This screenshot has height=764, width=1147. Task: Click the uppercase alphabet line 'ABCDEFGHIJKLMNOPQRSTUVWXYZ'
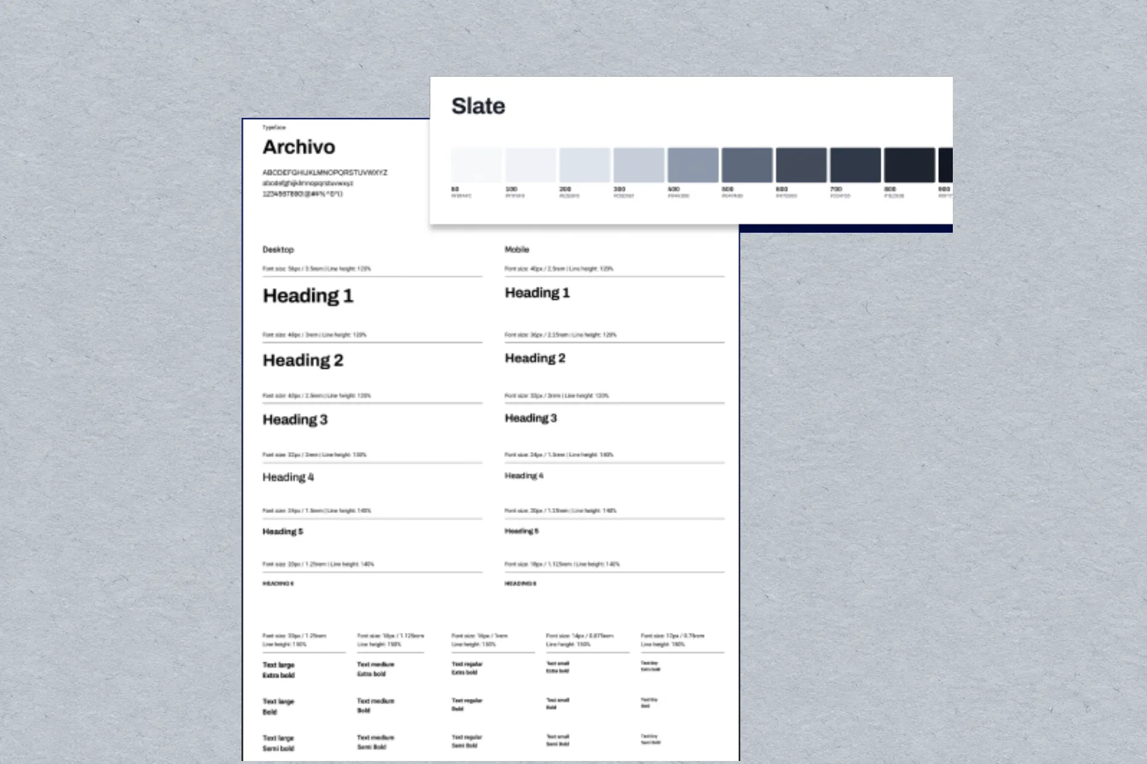click(325, 172)
